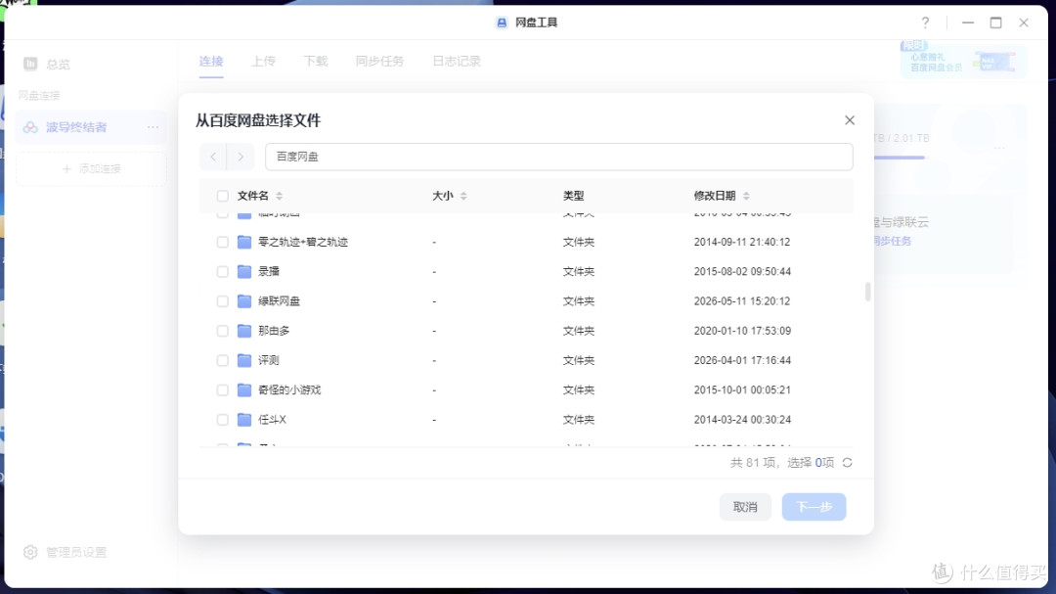Click the 添加连接 button
Viewport: 1056px width, 594px height.
91,168
